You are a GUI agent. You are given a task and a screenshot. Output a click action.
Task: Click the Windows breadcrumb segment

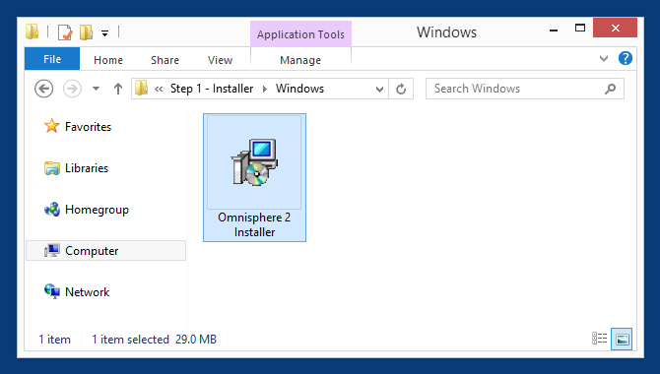tap(299, 89)
